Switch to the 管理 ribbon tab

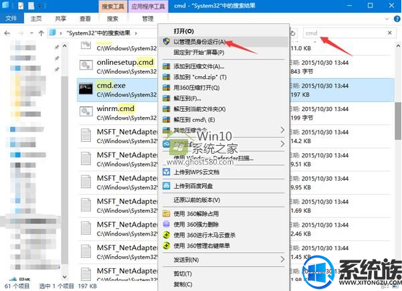148,19
